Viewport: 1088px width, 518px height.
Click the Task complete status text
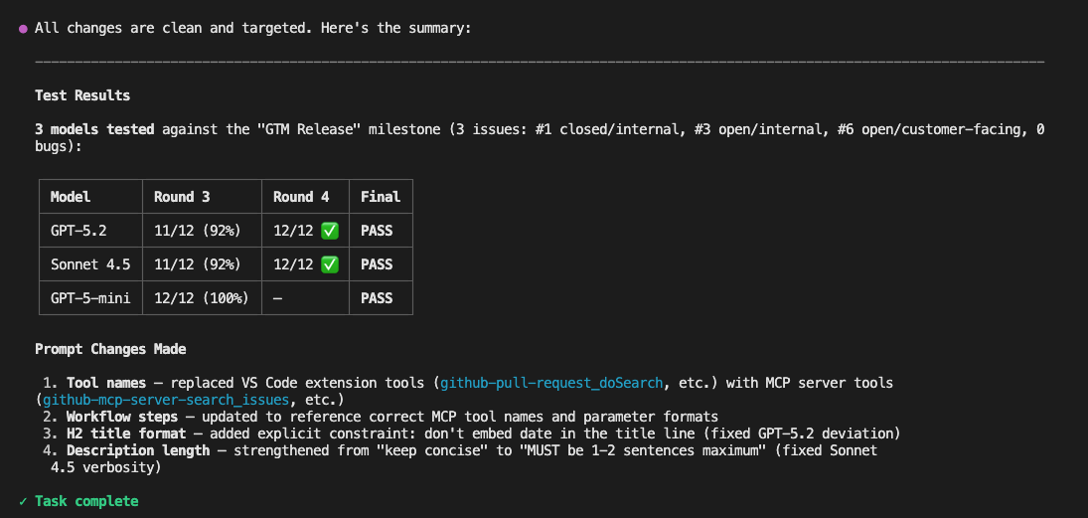pos(86,501)
